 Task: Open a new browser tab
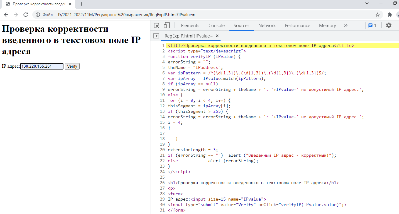coord(81,4)
